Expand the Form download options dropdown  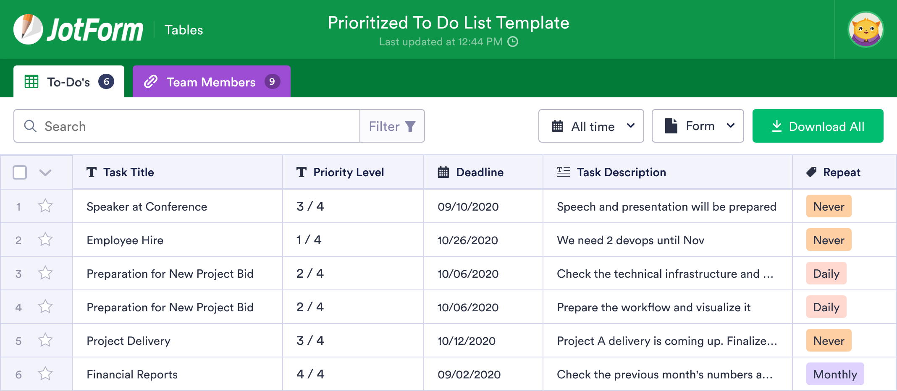698,126
